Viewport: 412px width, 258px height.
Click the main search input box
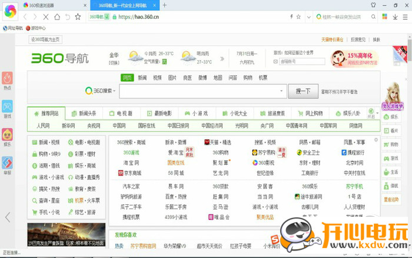pos(203,91)
